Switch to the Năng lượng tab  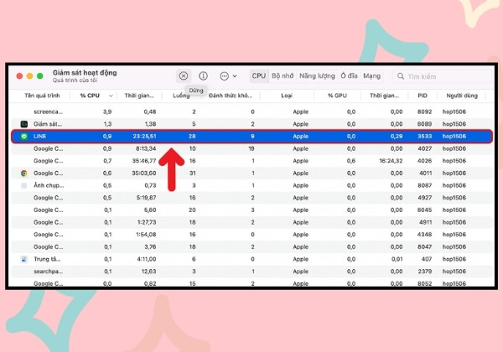pos(317,76)
